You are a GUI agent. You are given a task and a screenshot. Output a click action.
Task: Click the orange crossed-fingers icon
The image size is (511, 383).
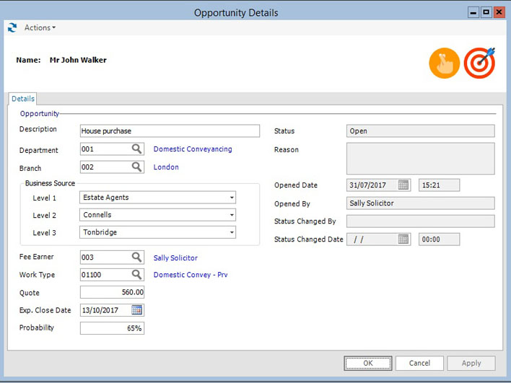(x=444, y=63)
